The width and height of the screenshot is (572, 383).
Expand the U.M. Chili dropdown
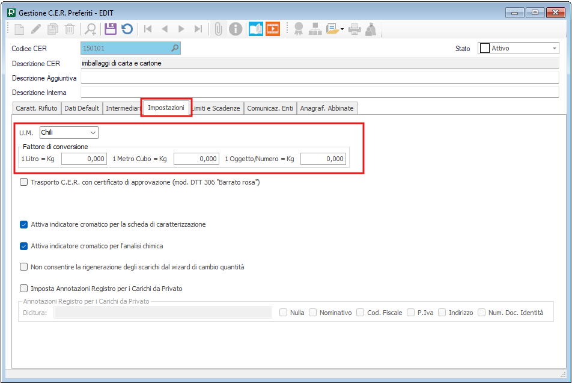pos(93,132)
